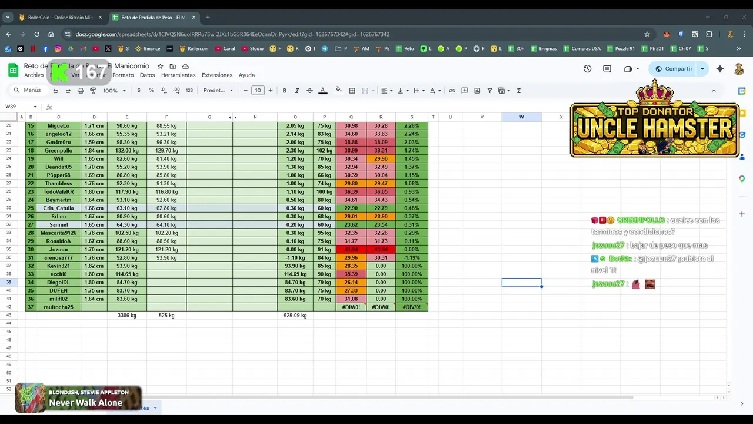The height and width of the screenshot is (424, 753).
Task: Open text rotation dropdown
Action: 435,91
